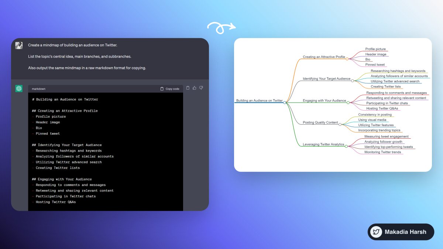Click '- Researching hashtags and keywords' code line
This screenshot has width=443, height=249.
pos(67,151)
